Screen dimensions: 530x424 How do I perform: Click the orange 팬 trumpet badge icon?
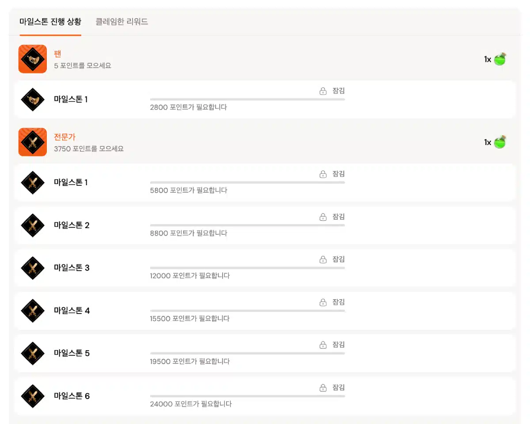click(33, 59)
